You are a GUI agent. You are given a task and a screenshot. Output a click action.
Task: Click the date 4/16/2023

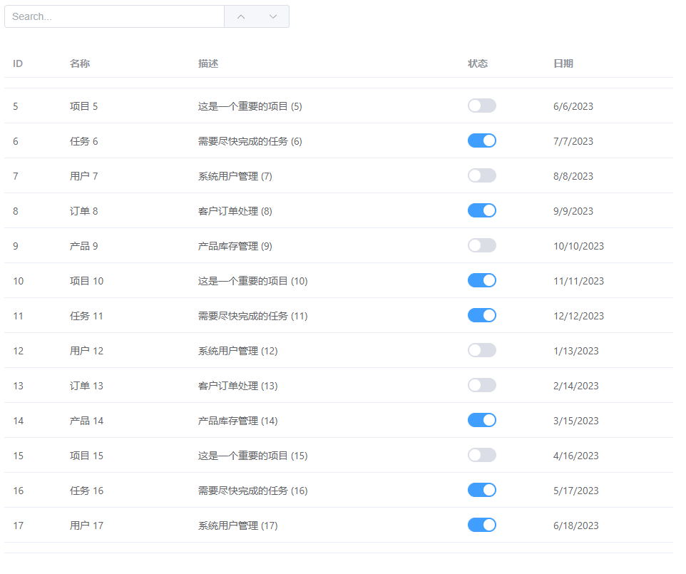coord(575,456)
